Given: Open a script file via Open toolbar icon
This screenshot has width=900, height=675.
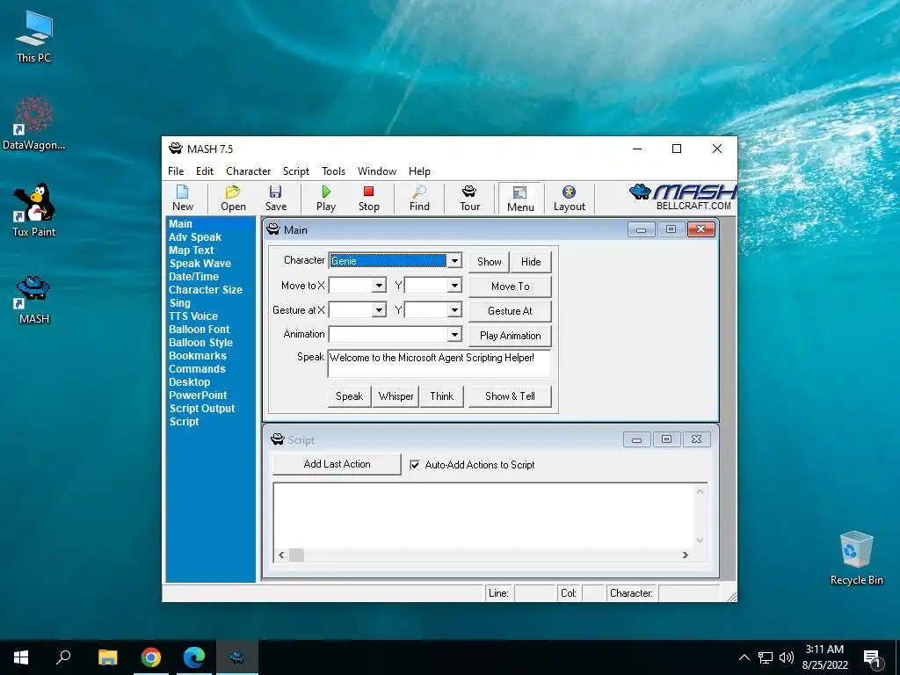Looking at the screenshot, I should 233,198.
